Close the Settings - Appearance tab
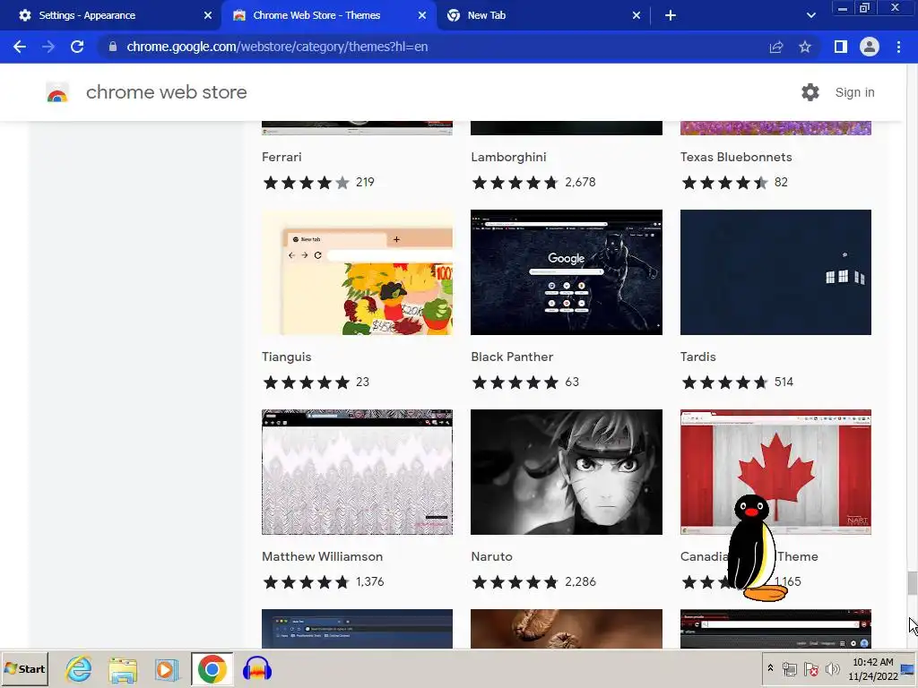This screenshot has height=688, width=918. tap(208, 15)
